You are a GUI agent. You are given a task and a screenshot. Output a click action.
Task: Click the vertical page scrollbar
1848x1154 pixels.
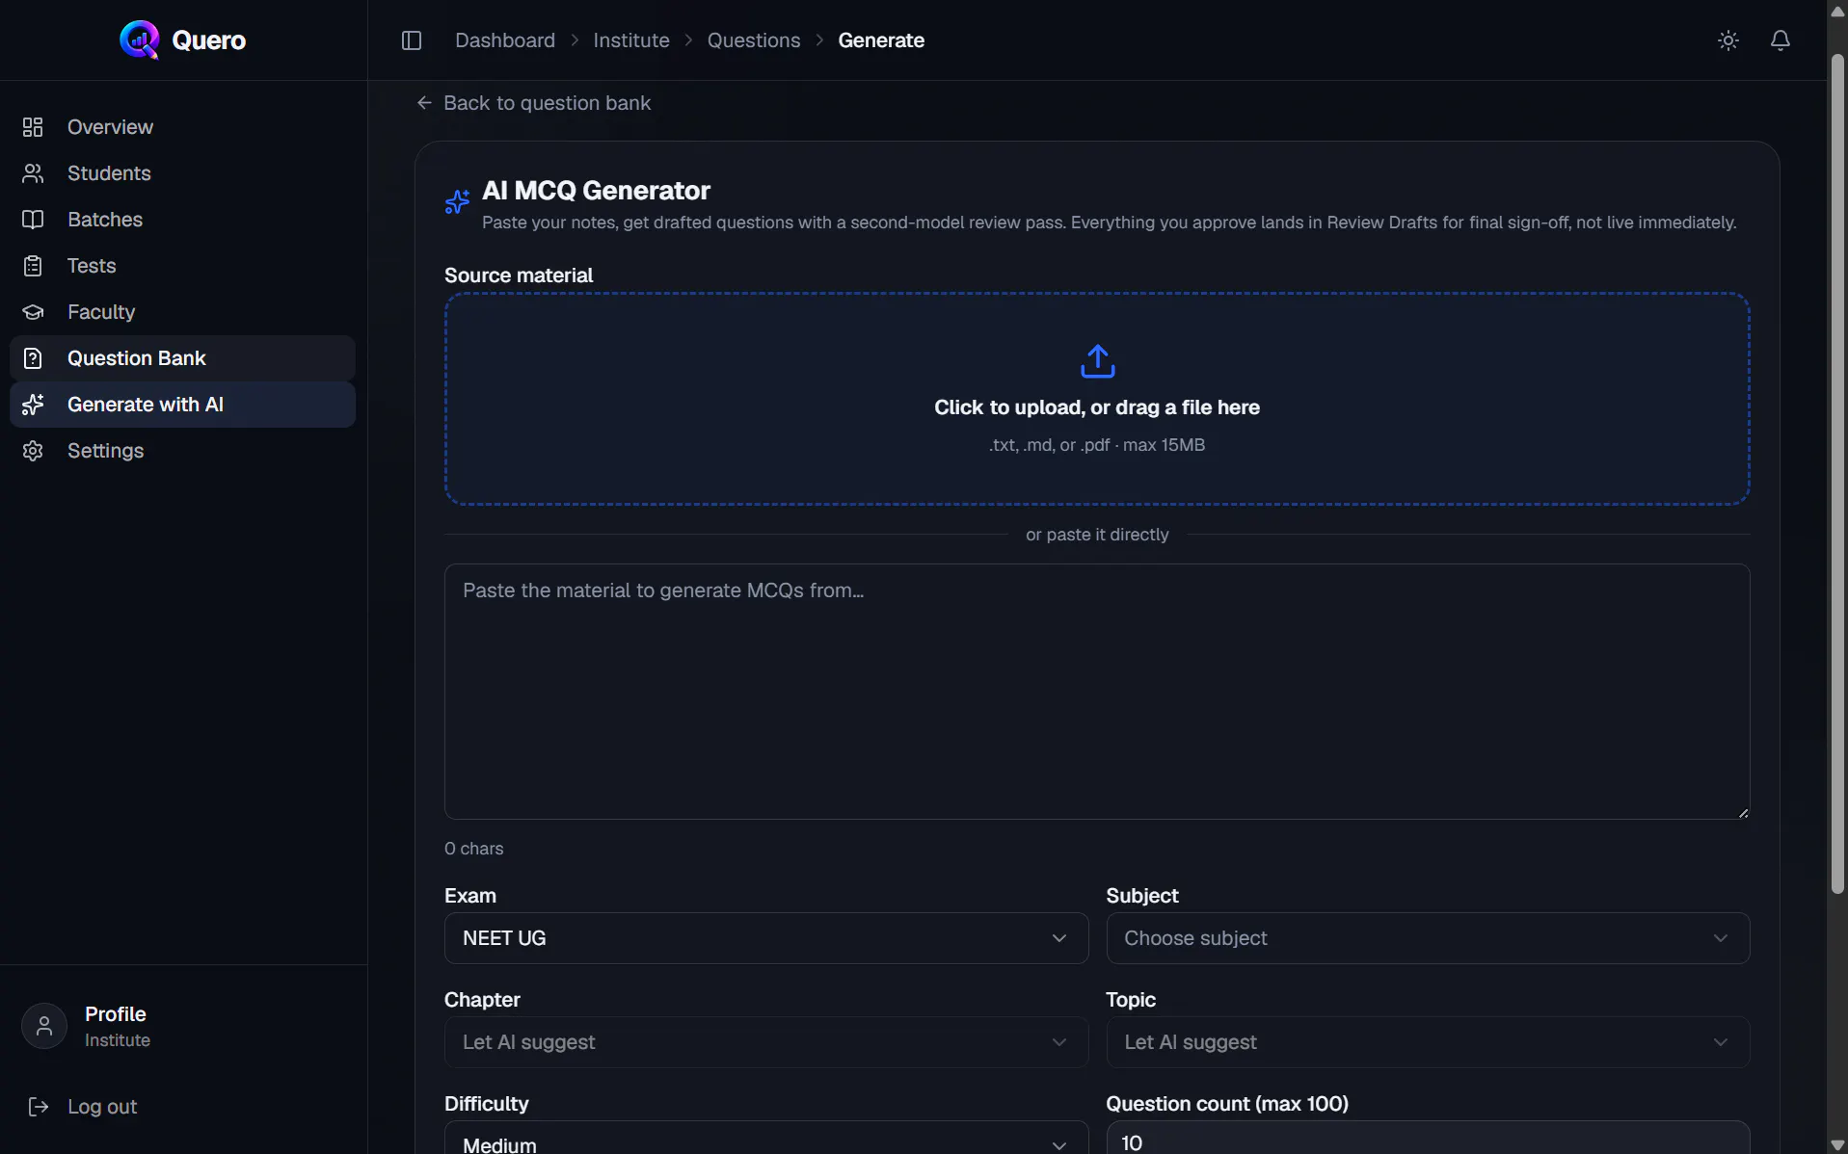[1837, 474]
